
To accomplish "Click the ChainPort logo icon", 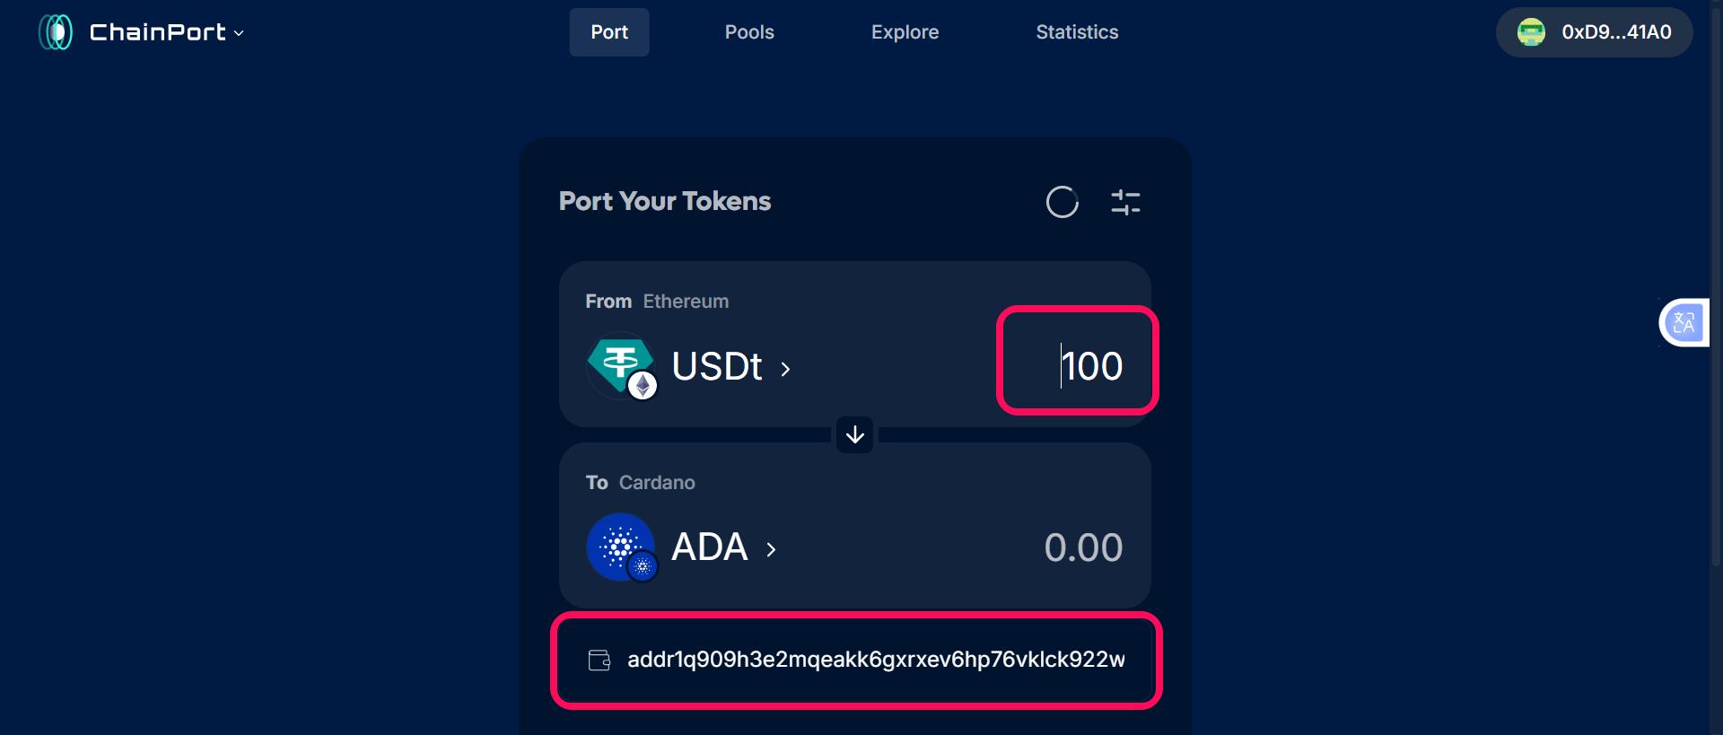I will pos(56,31).
